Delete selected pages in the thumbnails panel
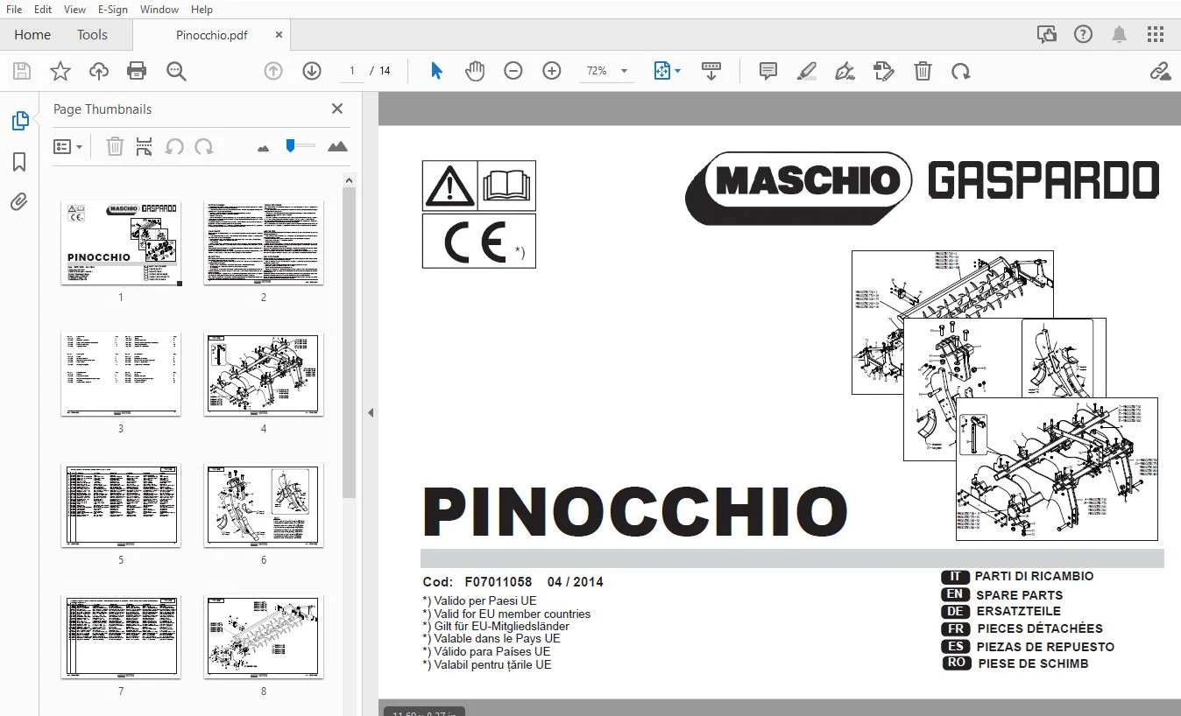1181x716 pixels. [115, 147]
